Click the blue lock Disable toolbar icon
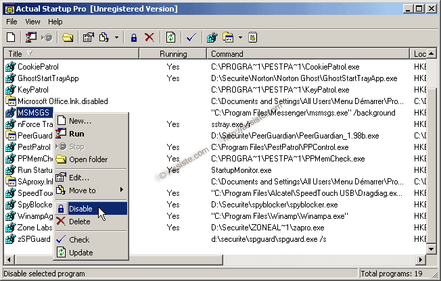Screen dimensions: 441x281 [x=134, y=37]
